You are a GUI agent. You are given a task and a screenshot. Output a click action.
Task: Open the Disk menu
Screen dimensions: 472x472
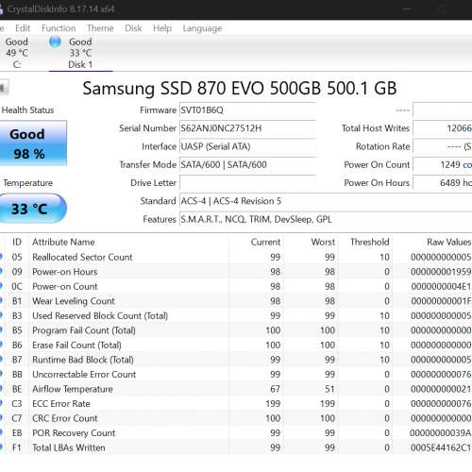[x=133, y=28]
